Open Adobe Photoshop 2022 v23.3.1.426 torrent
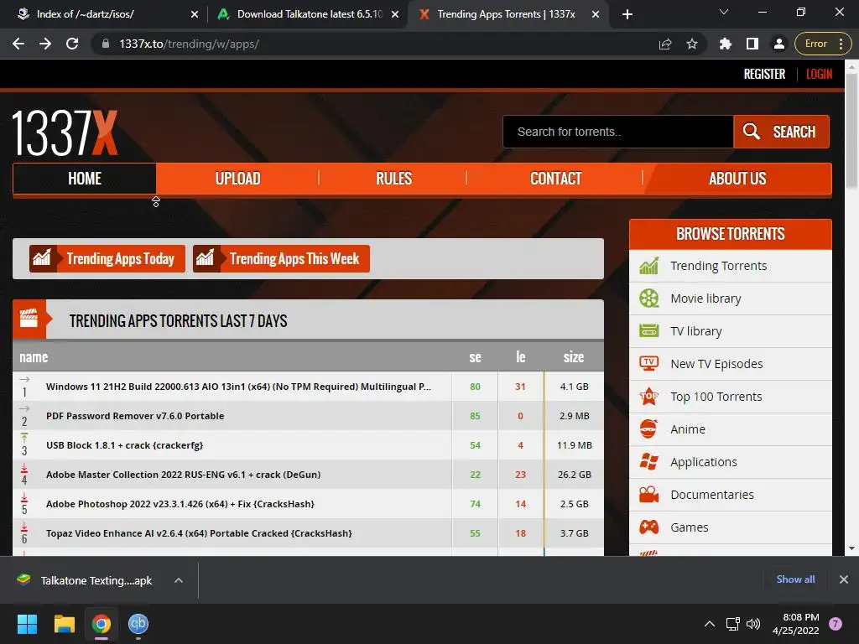The height and width of the screenshot is (644, 859). pyautogui.click(x=180, y=504)
